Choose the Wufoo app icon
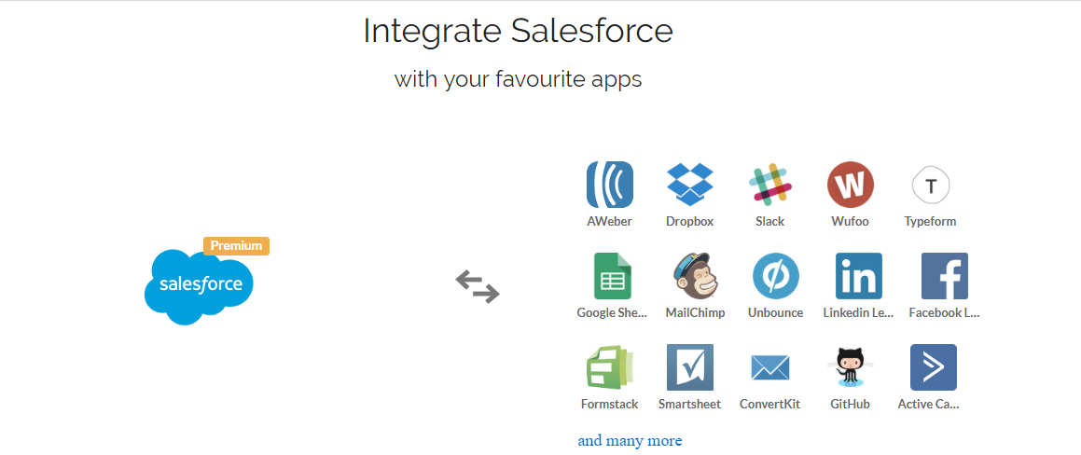The height and width of the screenshot is (455, 1081). point(850,185)
